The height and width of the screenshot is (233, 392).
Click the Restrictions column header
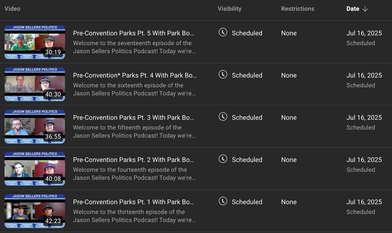click(x=298, y=9)
